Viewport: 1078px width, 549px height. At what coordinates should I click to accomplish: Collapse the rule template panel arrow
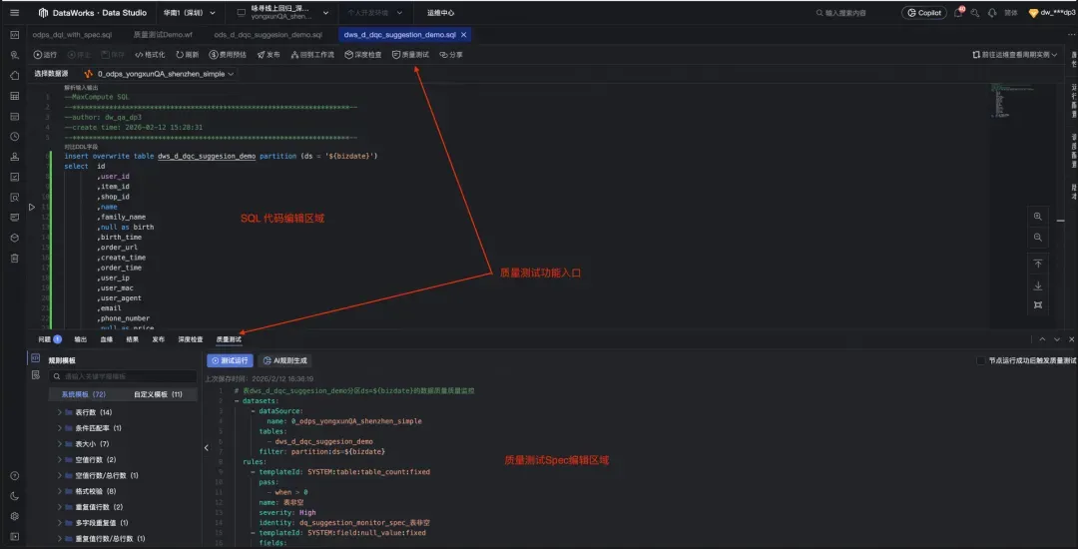(207, 448)
